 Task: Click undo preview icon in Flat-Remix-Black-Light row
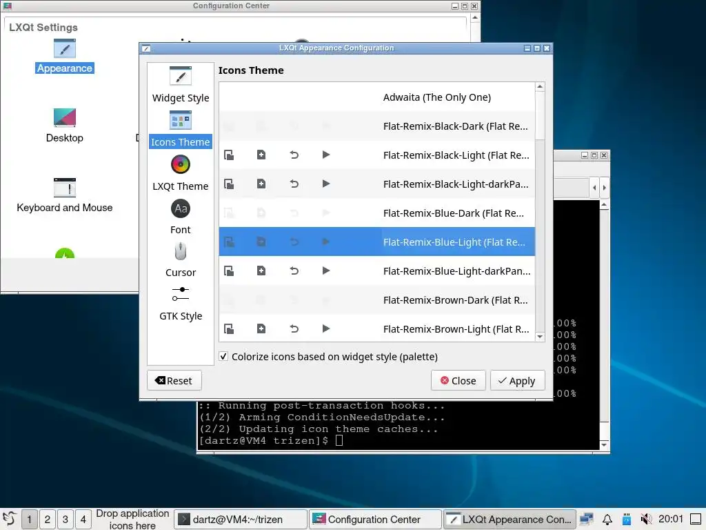click(x=294, y=155)
